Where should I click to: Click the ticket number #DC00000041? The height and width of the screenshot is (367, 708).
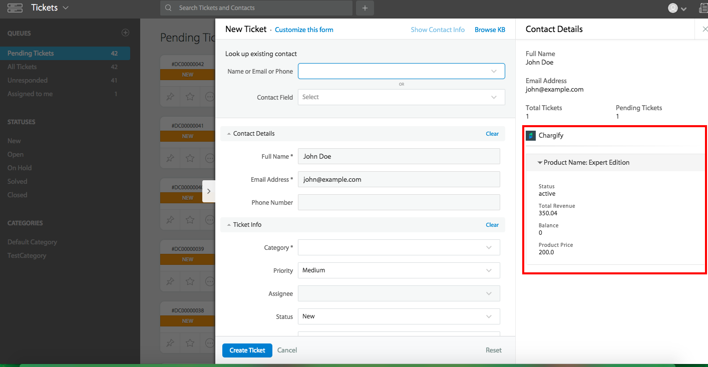[x=188, y=126]
